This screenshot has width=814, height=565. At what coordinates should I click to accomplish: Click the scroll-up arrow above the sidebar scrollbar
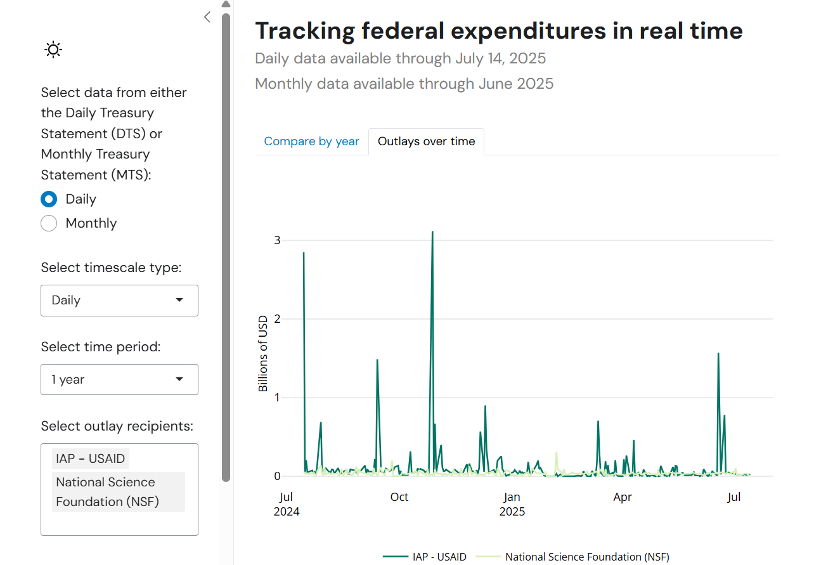[x=226, y=4]
